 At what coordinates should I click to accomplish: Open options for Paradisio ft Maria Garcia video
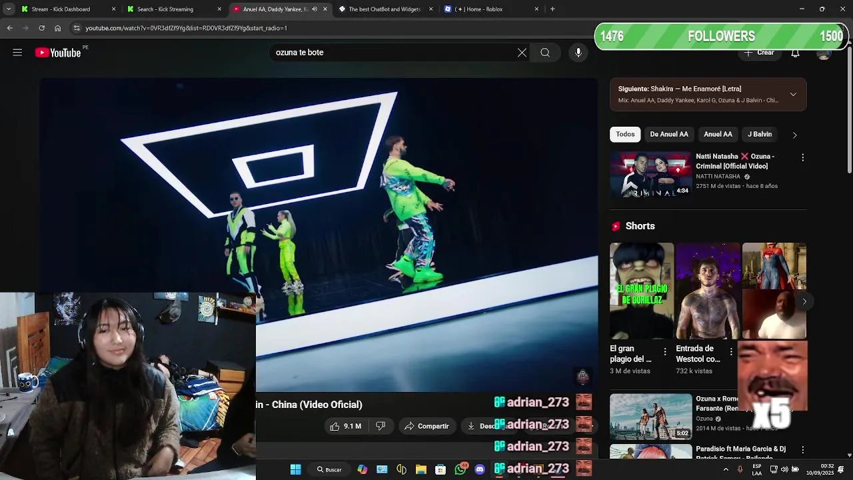coord(802,450)
